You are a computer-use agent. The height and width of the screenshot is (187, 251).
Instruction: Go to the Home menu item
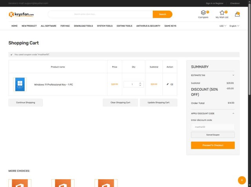(15, 26)
